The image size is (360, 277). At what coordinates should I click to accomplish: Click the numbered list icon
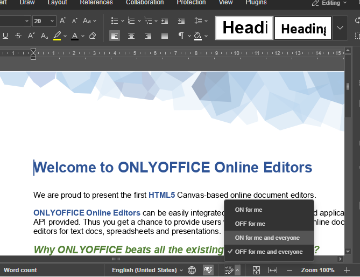click(x=131, y=21)
